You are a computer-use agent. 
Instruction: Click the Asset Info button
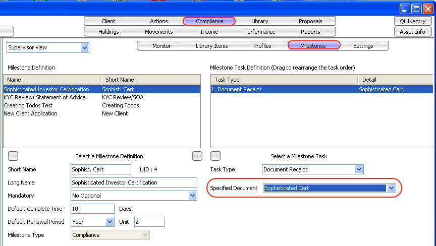pyautogui.click(x=412, y=32)
